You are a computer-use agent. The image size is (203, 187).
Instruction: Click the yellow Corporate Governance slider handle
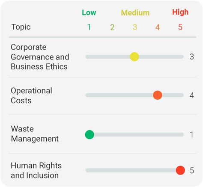click(134, 56)
